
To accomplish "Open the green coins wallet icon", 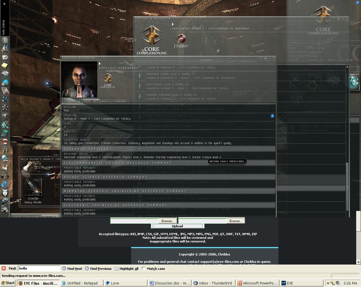I will click(5, 124).
